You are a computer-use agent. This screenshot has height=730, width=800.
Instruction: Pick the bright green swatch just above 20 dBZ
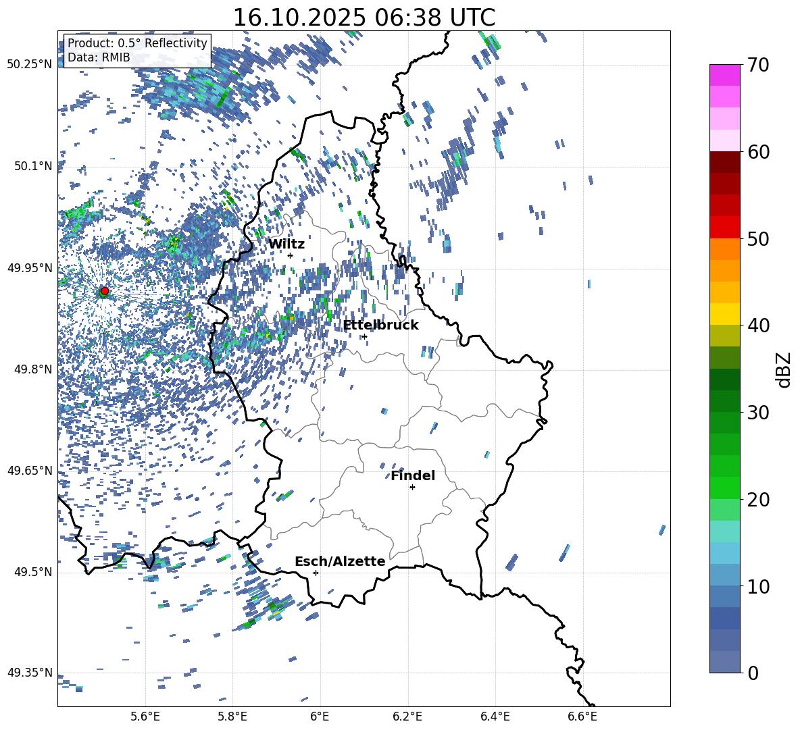coord(724,488)
